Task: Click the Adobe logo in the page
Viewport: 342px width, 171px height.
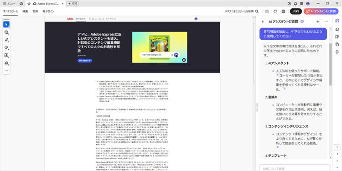Action: coord(70,19)
